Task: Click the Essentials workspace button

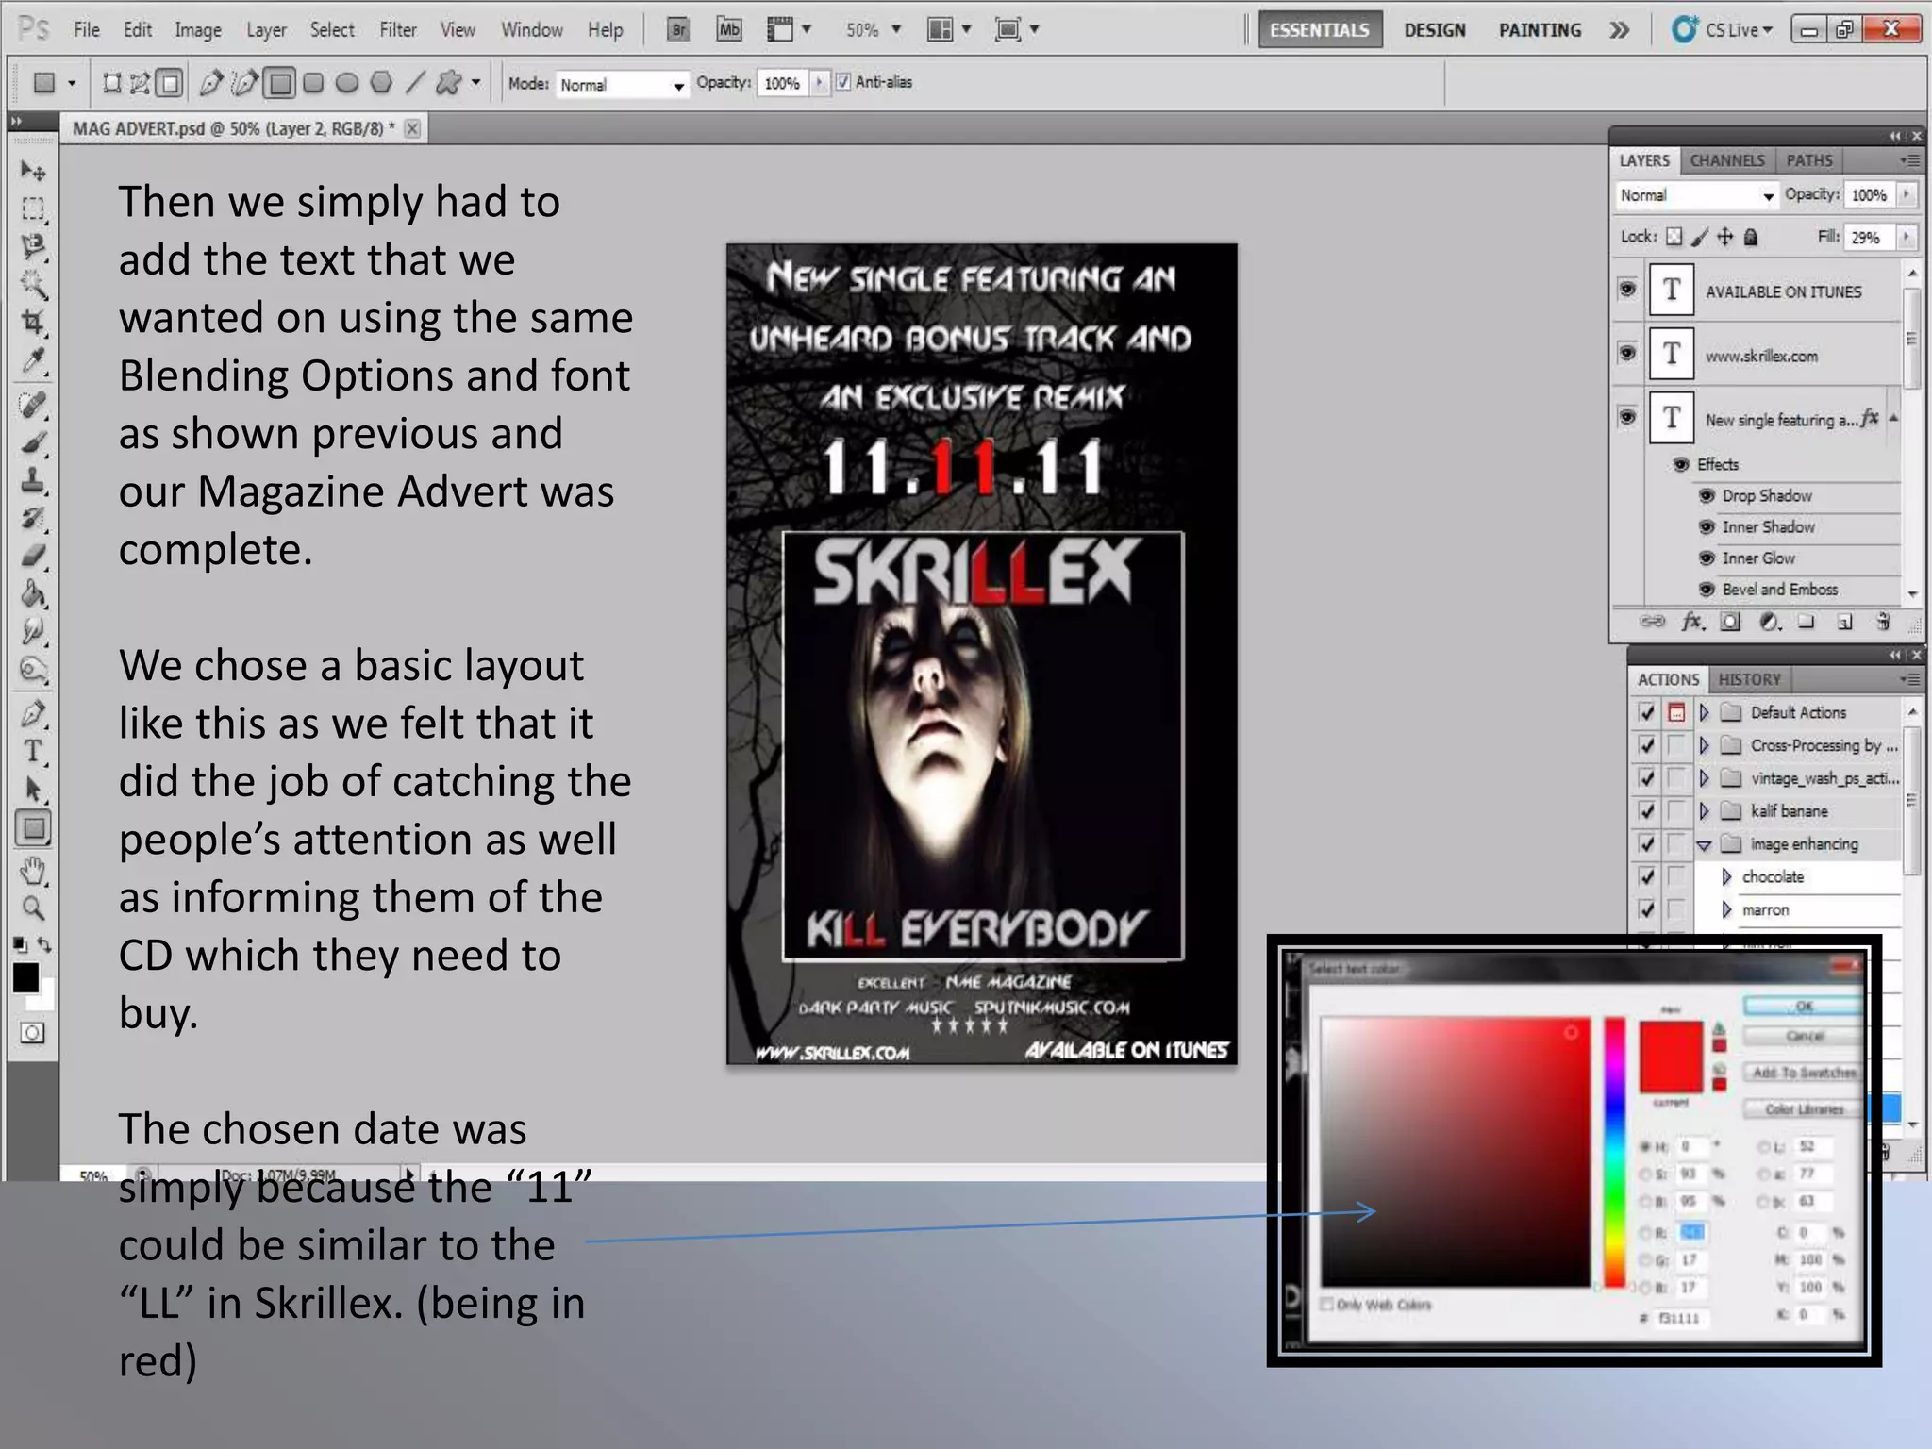Action: [x=1320, y=30]
